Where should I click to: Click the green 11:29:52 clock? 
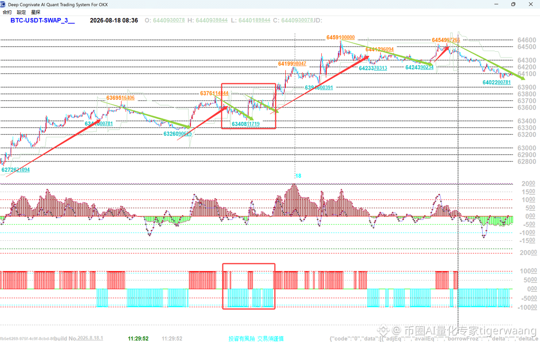coord(138,338)
